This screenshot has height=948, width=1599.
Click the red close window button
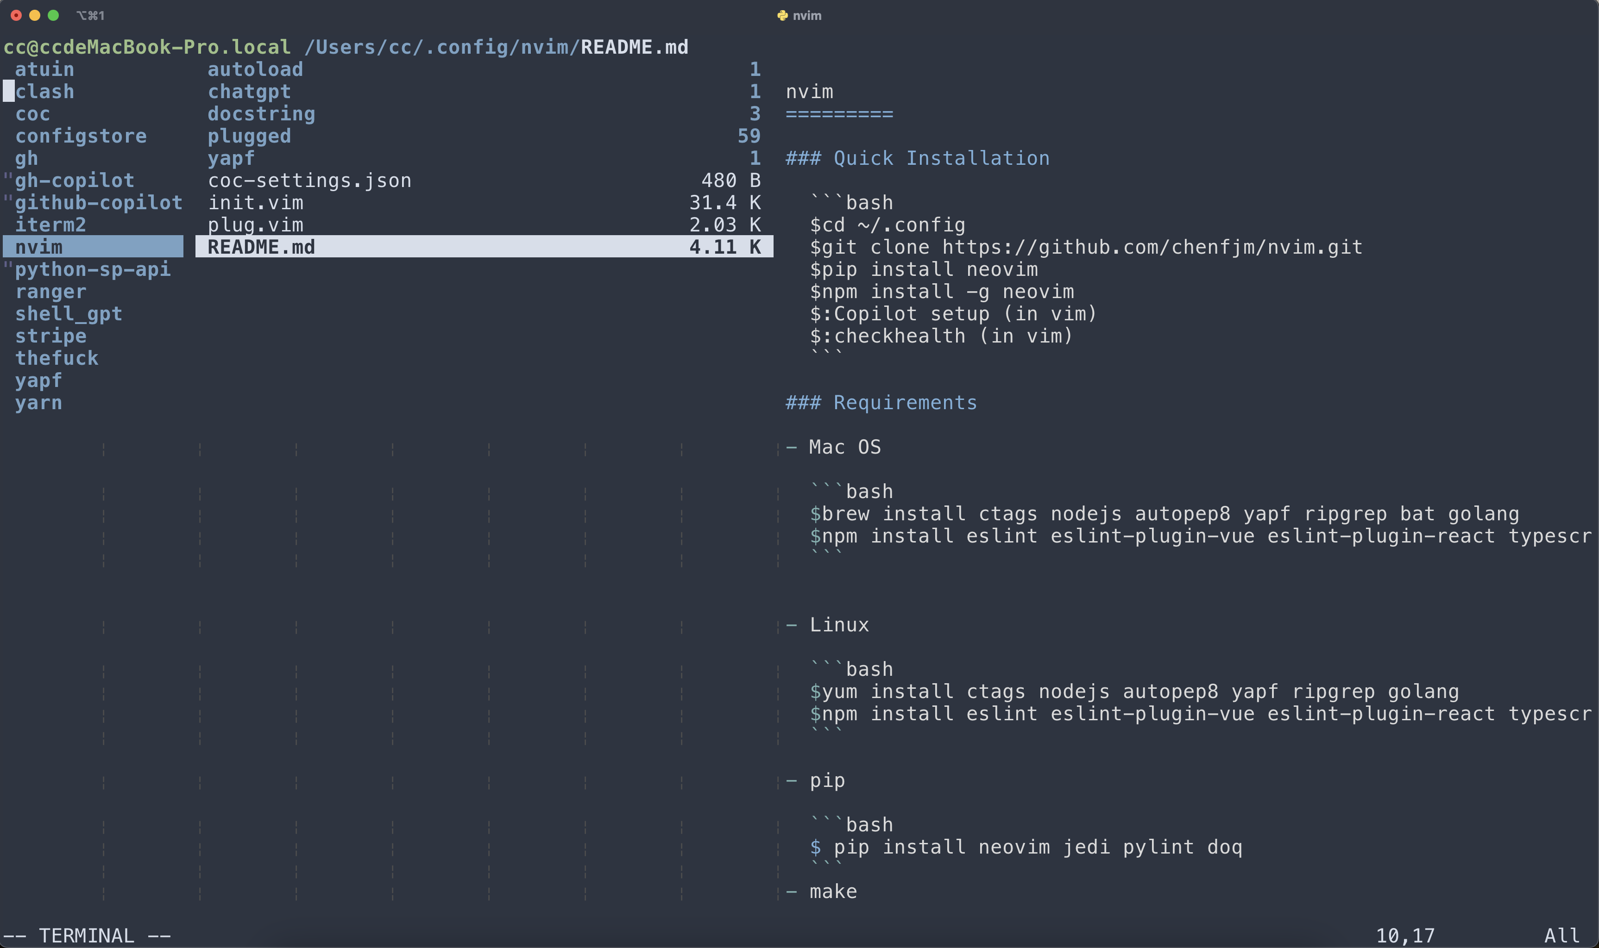17,15
